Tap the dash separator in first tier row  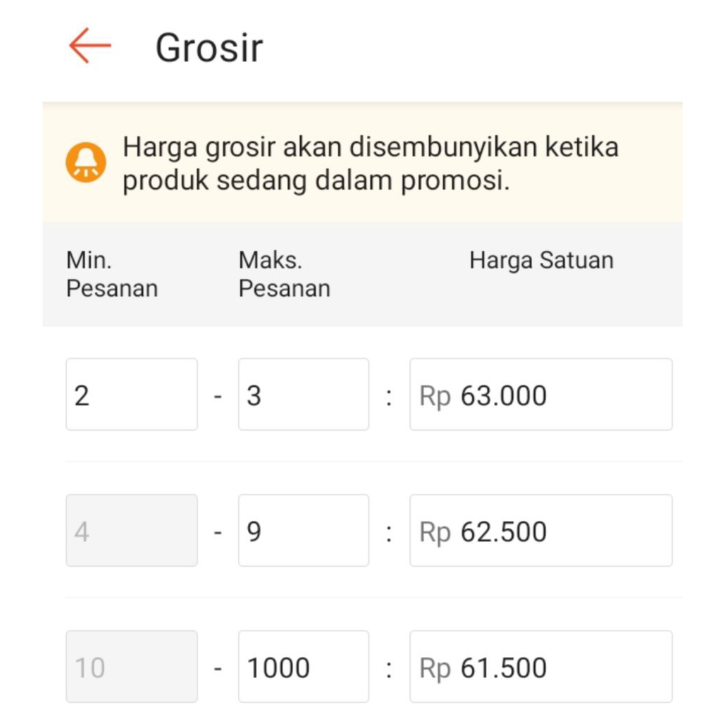(x=218, y=396)
